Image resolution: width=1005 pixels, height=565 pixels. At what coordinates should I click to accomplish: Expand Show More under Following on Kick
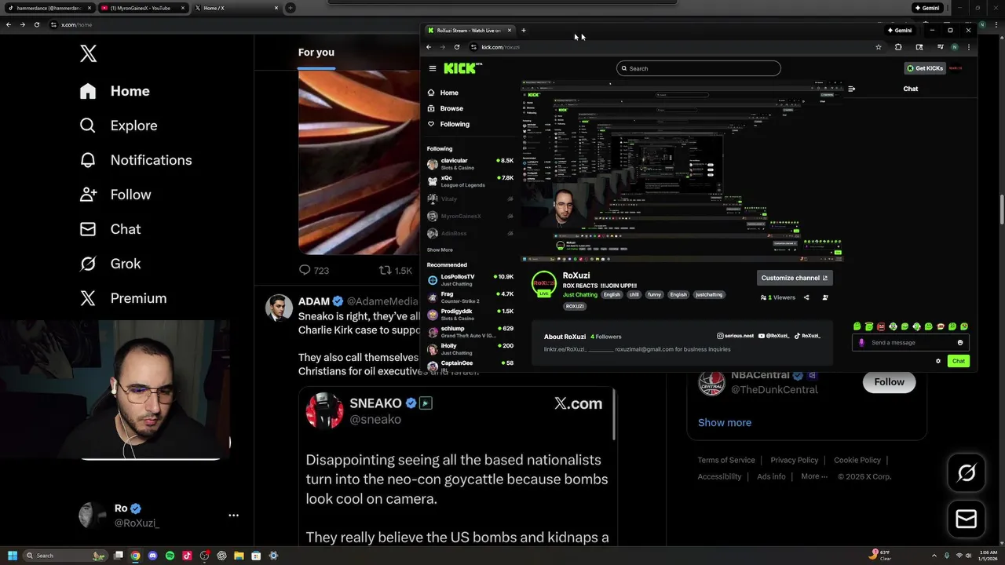coord(440,250)
